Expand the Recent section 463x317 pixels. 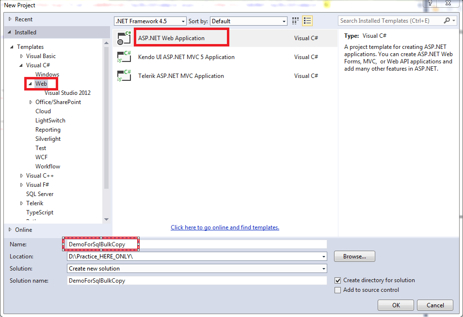click(10, 19)
